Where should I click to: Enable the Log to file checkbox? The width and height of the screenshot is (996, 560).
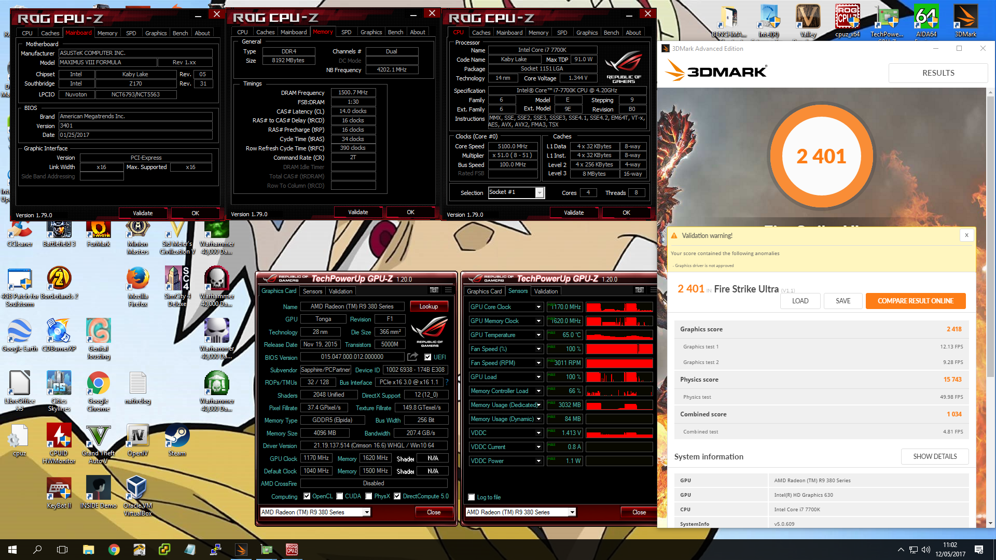472,497
